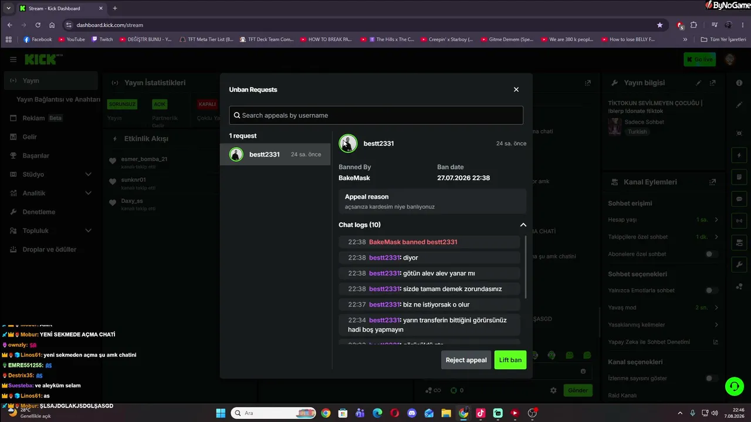The image size is (751, 422).
Task: Toggle Abonelere özel sohbet switch
Action: point(711,254)
